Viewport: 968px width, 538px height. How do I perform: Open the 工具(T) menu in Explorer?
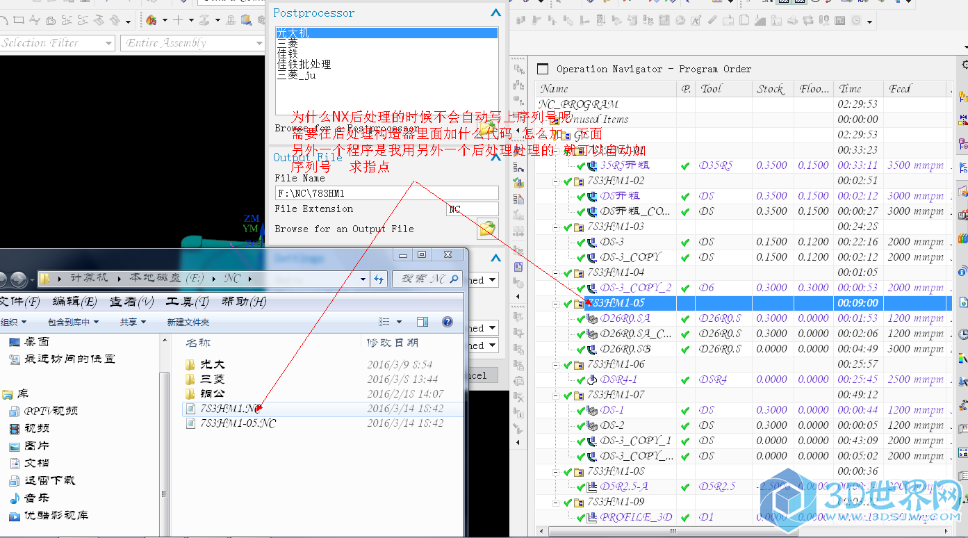[188, 302]
